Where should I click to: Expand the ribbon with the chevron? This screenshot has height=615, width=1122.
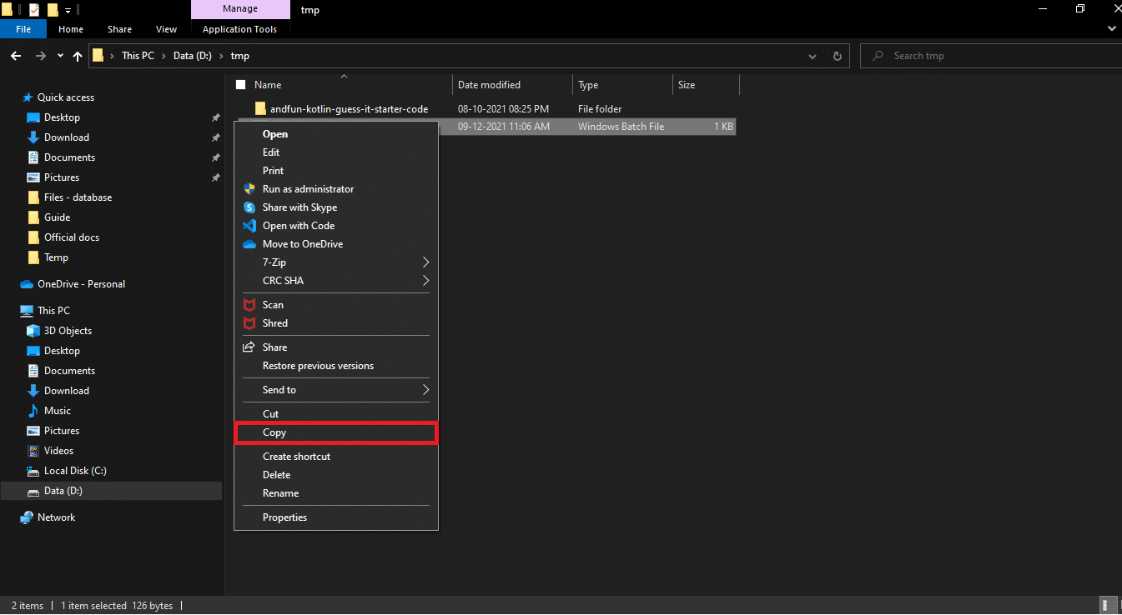pyautogui.click(x=1111, y=29)
